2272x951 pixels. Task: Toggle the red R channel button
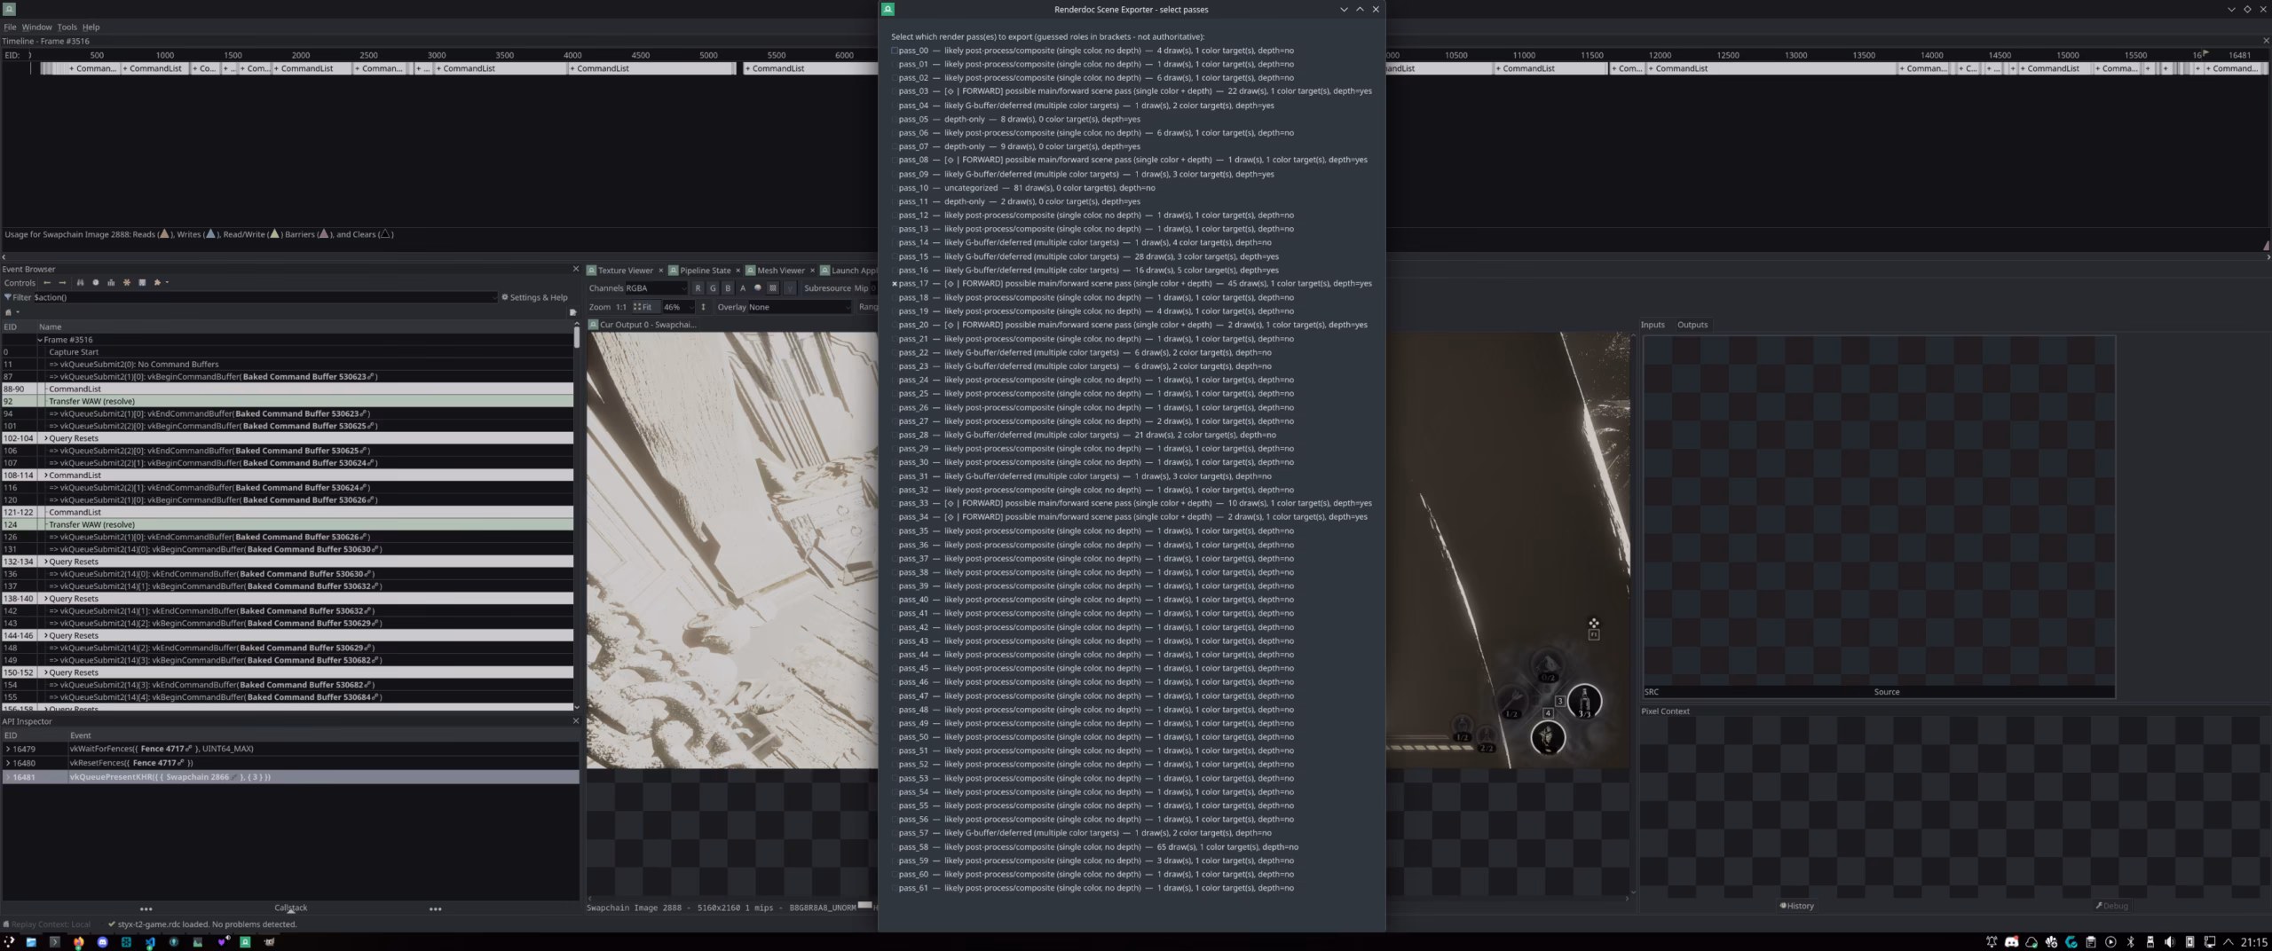(x=698, y=288)
